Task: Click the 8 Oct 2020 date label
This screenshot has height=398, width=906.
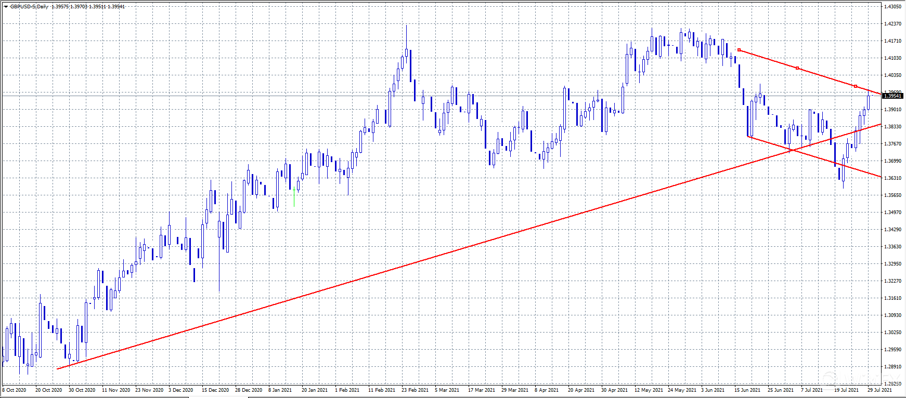Action: [x=15, y=390]
